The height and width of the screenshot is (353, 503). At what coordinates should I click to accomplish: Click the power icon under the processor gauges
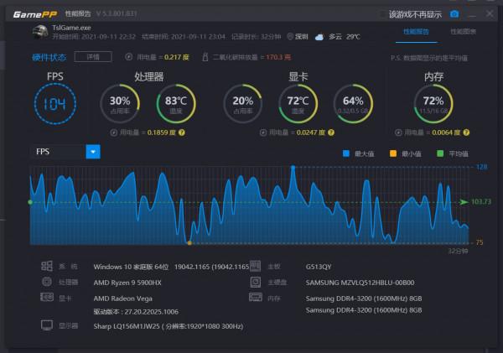tap(113, 132)
